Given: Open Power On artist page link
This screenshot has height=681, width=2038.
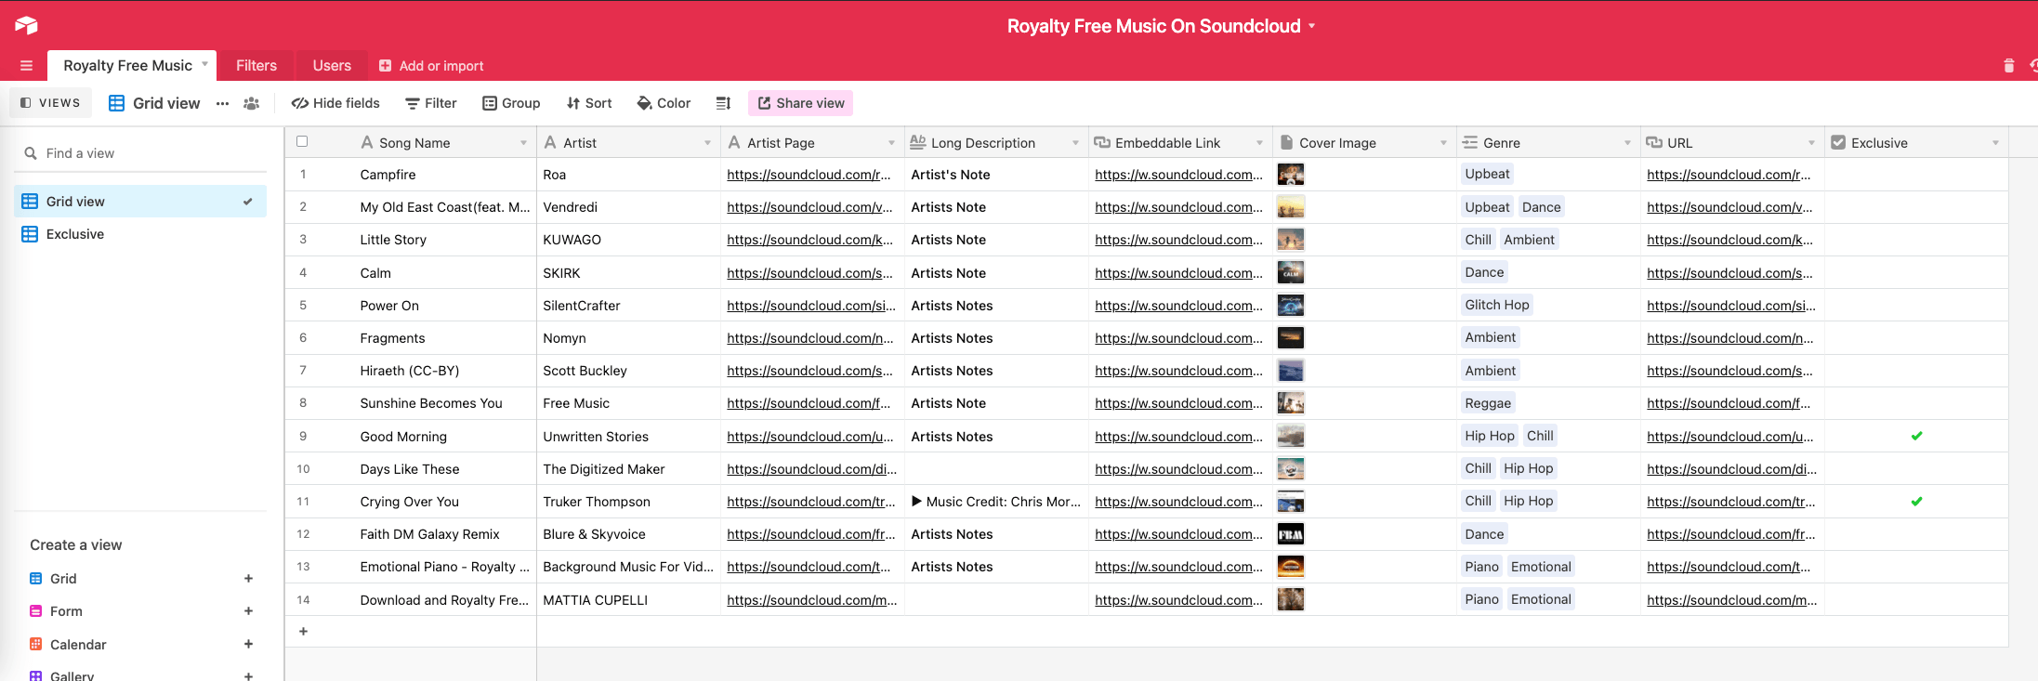Looking at the screenshot, I should tap(812, 306).
